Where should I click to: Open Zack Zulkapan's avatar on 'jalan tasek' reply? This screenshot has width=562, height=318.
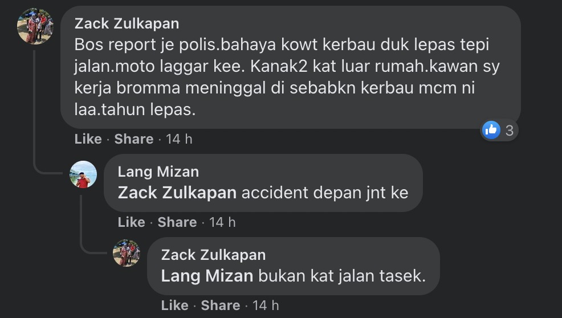tap(127, 253)
